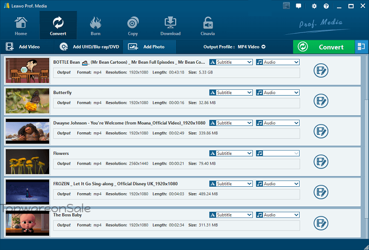Click the vertical scrollbar of video list
The image size is (369, 250).
point(366,158)
